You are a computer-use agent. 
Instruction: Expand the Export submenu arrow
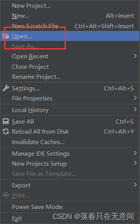135,185
